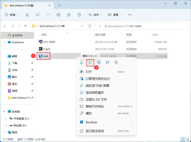Screen dimensions: 191x142
Task: Click the Rename icon in context menu
Action: tap(99, 62)
